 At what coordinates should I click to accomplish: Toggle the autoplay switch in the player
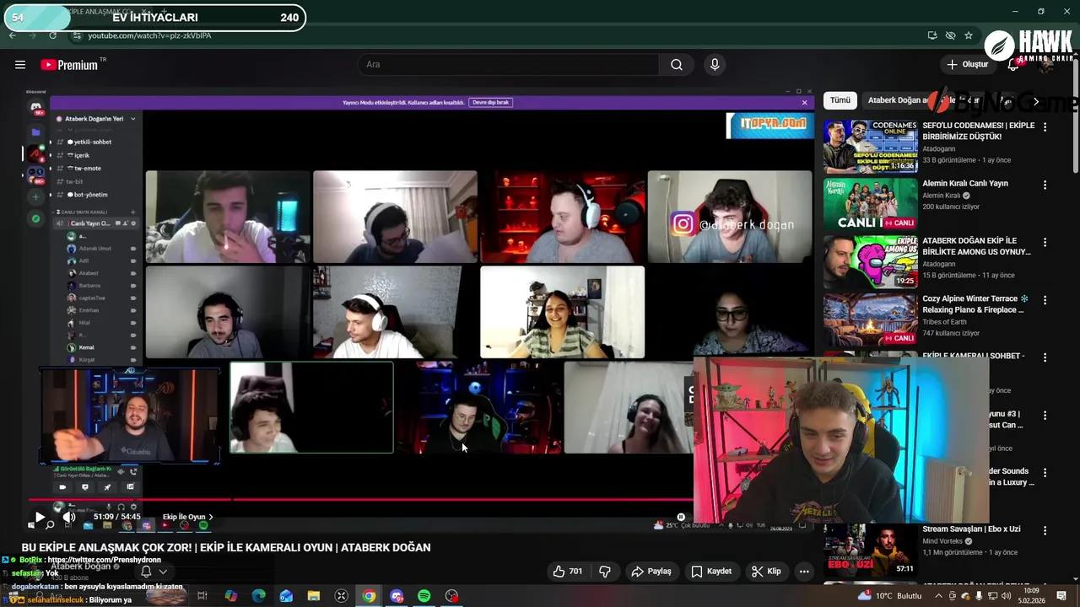681,517
